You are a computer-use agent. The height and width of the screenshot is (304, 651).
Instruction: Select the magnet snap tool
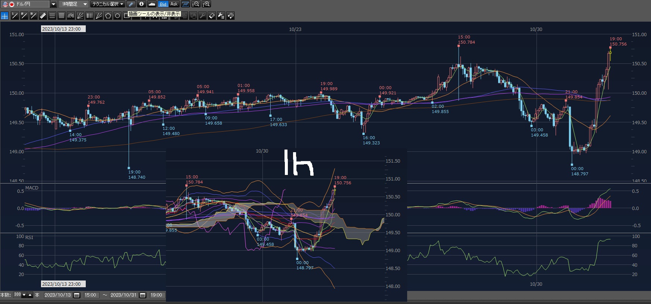(230, 16)
